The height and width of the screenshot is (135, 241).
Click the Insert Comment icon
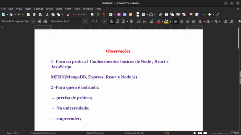(191, 15)
